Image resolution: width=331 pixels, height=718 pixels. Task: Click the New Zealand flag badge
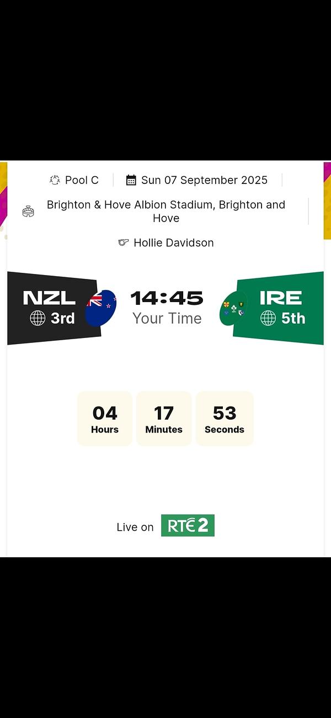(x=101, y=308)
